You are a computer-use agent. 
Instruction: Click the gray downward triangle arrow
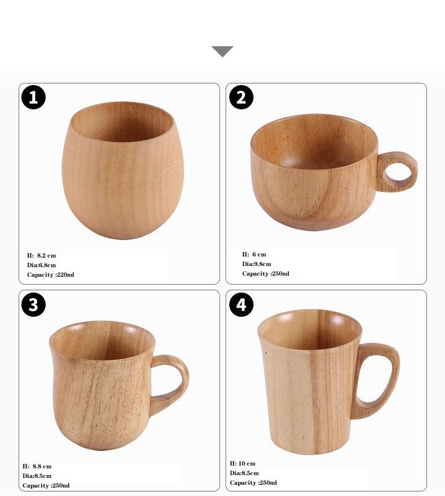222,51
